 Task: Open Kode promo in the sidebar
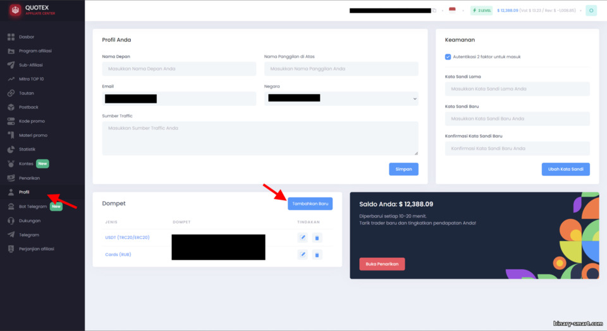pos(32,121)
